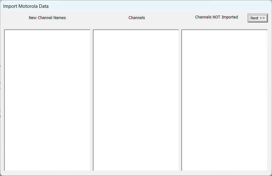The width and height of the screenshot is (272, 176).
Task: Click the "New Channel Names" heading label
Action: click(x=47, y=18)
